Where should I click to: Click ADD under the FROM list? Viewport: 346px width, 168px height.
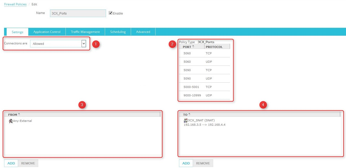click(x=11, y=163)
